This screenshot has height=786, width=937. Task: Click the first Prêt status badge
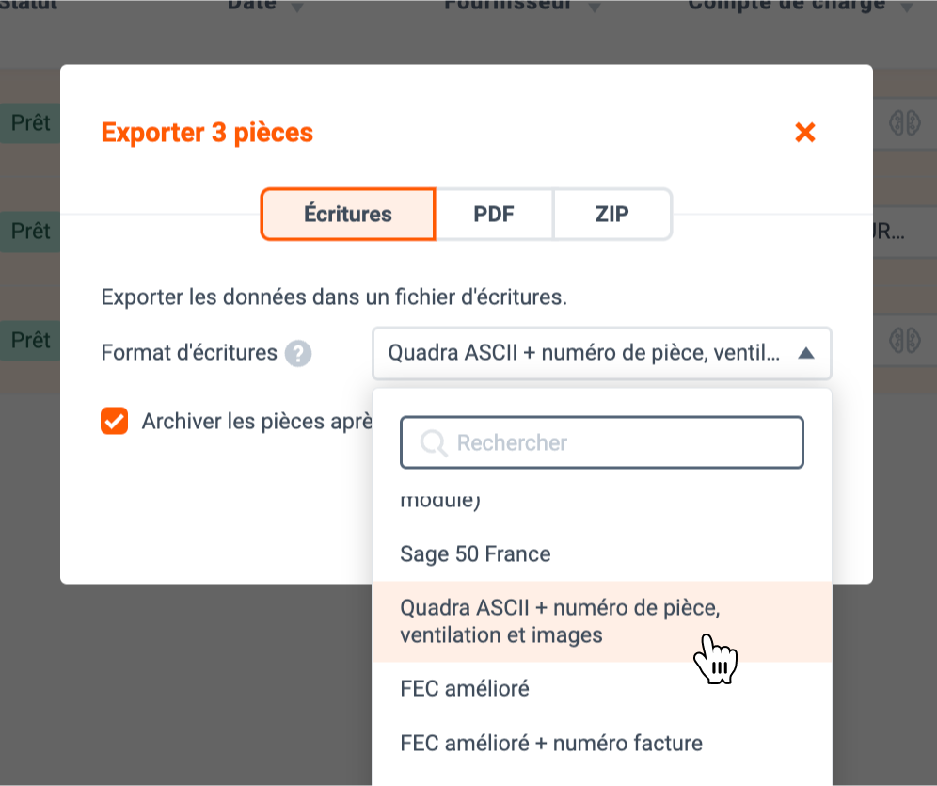pyautogui.click(x=30, y=123)
